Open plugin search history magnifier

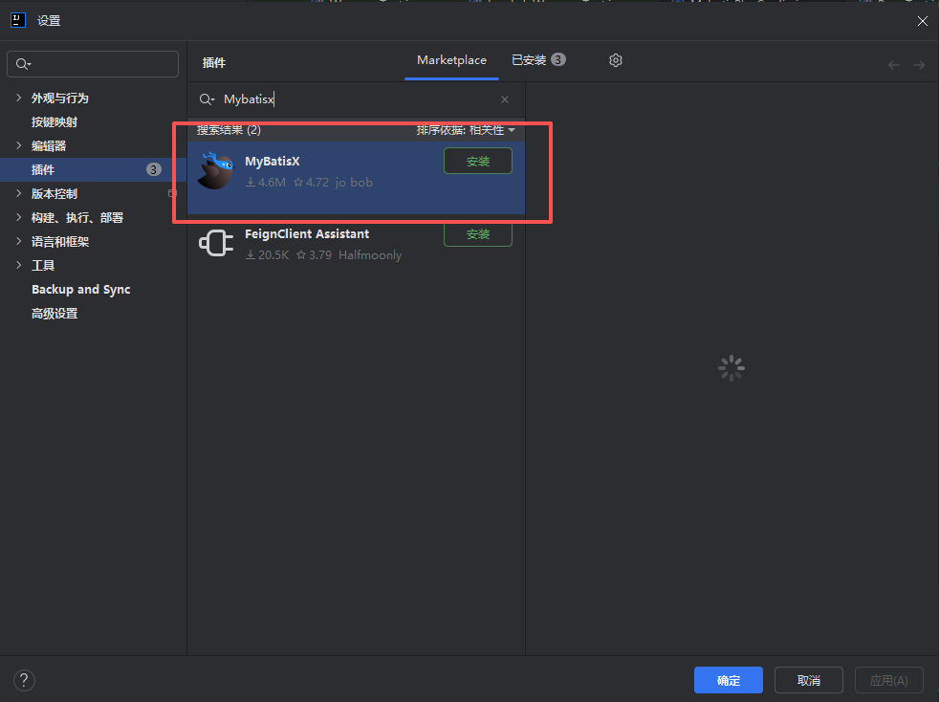click(207, 99)
